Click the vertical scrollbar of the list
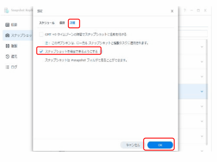The width and height of the screenshot is (217, 162). (207, 91)
